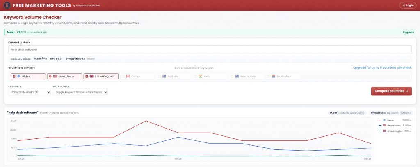This screenshot has height=167, width=420.
Task: Click the FREE MARKETING TOOLS header title
Action: tap(42, 5)
